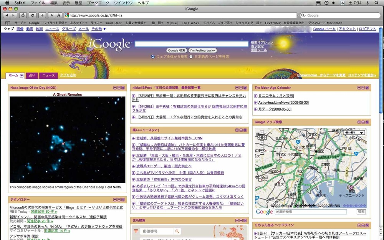Pan the Google map left
The height and width of the screenshot is (240, 384).
click(260, 137)
